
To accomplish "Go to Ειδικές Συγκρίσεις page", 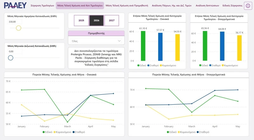I will [232, 5].
